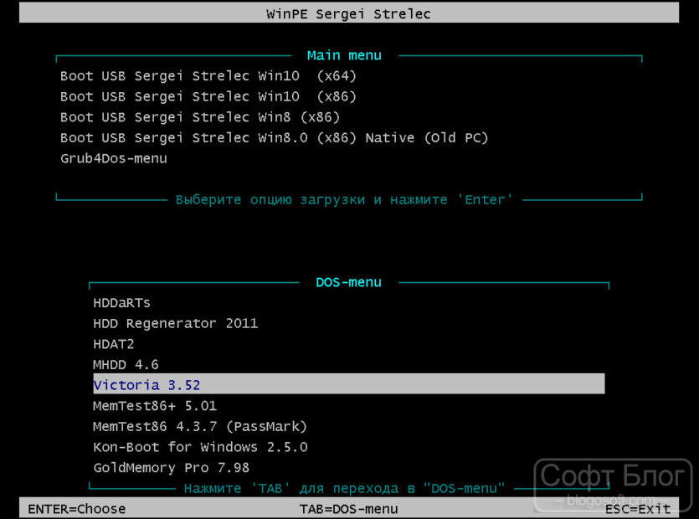
Task: Click TAB=DOS-menu in status bar
Action: click(348, 509)
